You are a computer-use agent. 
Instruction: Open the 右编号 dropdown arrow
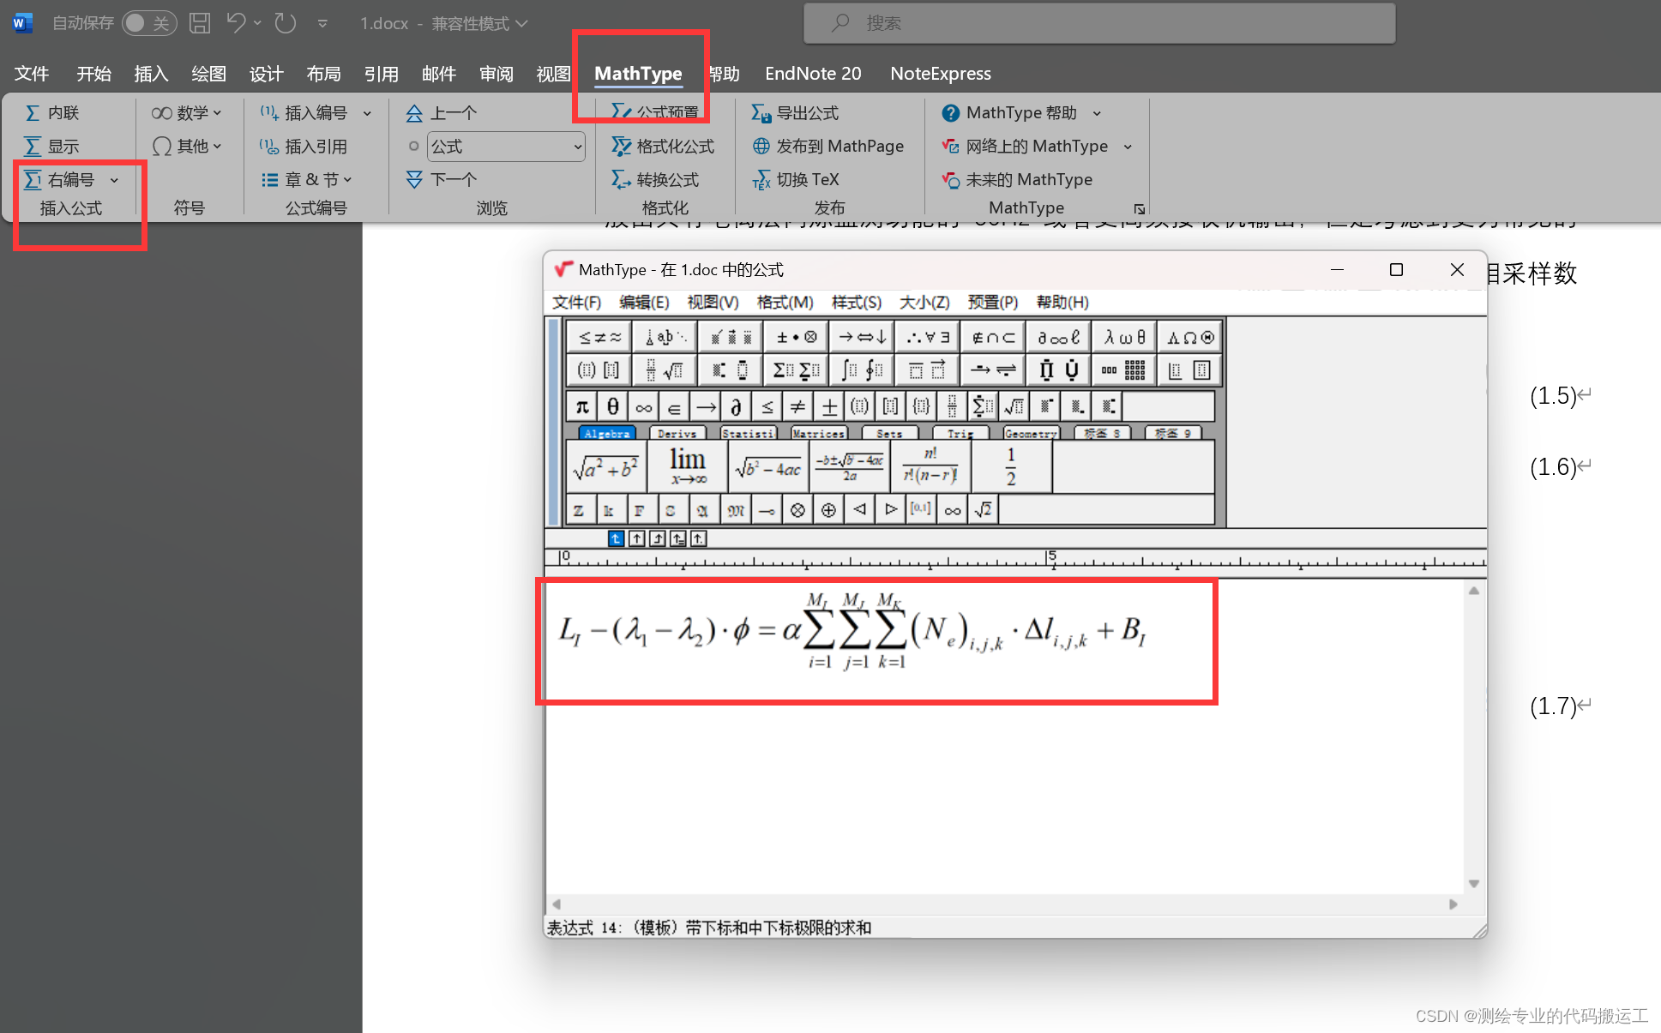[x=114, y=179]
